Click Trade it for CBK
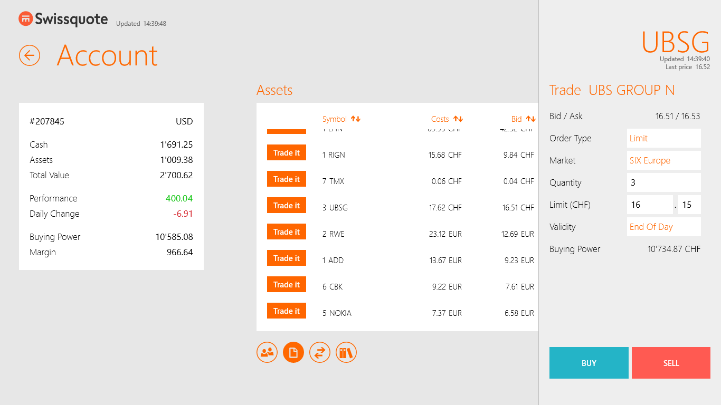The height and width of the screenshot is (405, 721). [x=286, y=284]
